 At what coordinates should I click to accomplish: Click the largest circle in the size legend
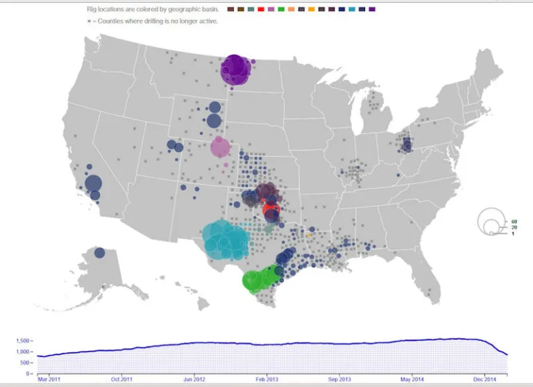pyautogui.click(x=491, y=221)
